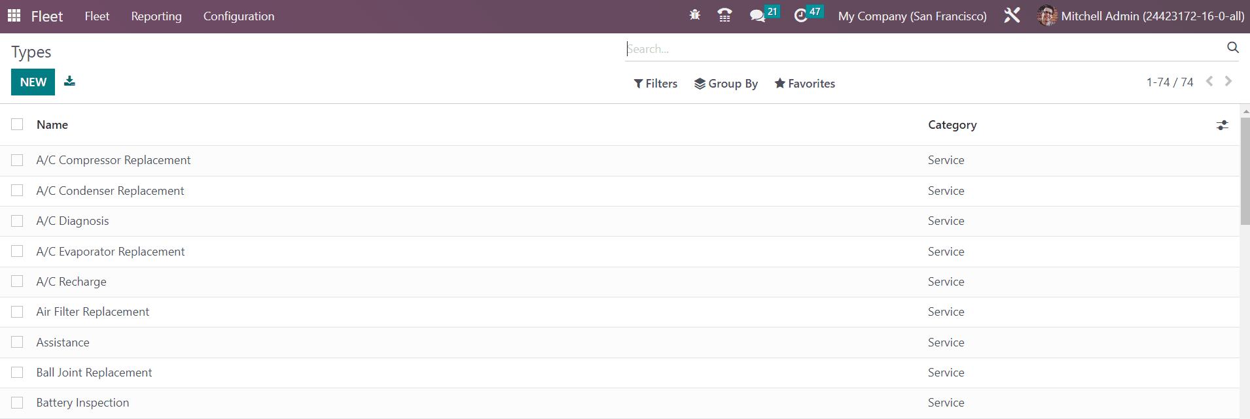Go to next page arrow
This screenshot has height=419, width=1250.
[x=1228, y=81]
